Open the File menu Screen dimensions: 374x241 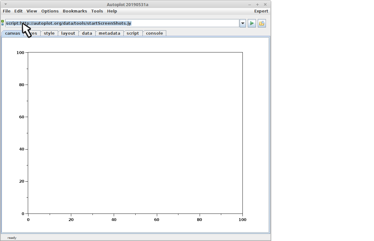pyautogui.click(x=7, y=11)
